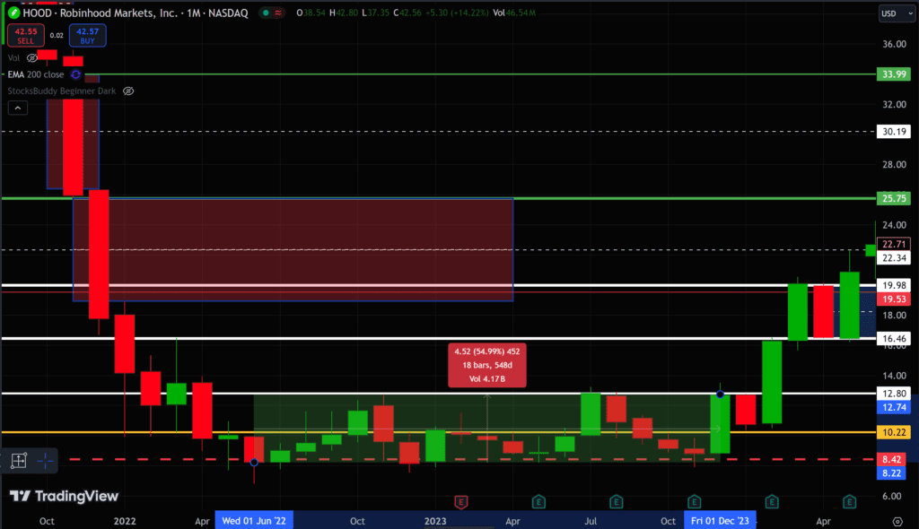919x529 pixels.
Task: Click the Fri 01 Dec '23 date label
Action: pyautogui.click(x=720, y=521)
